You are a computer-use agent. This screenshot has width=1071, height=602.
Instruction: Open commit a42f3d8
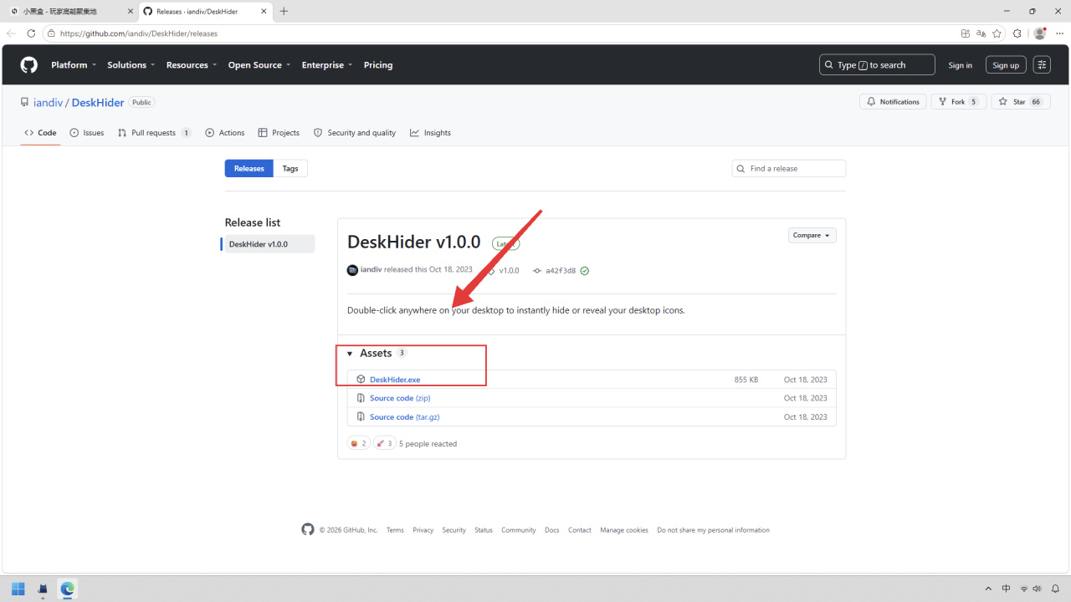click(561, 271)
